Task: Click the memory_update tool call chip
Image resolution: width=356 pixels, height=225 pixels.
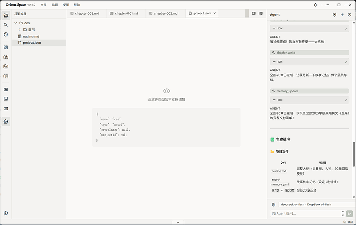Action: pos(310,91)
